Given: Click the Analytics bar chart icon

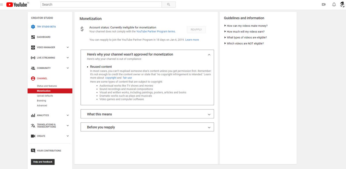Looking at the screenshot, I should tap(33, 115).
